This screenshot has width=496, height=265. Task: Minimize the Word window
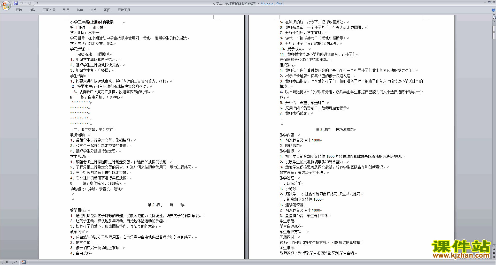485,2
